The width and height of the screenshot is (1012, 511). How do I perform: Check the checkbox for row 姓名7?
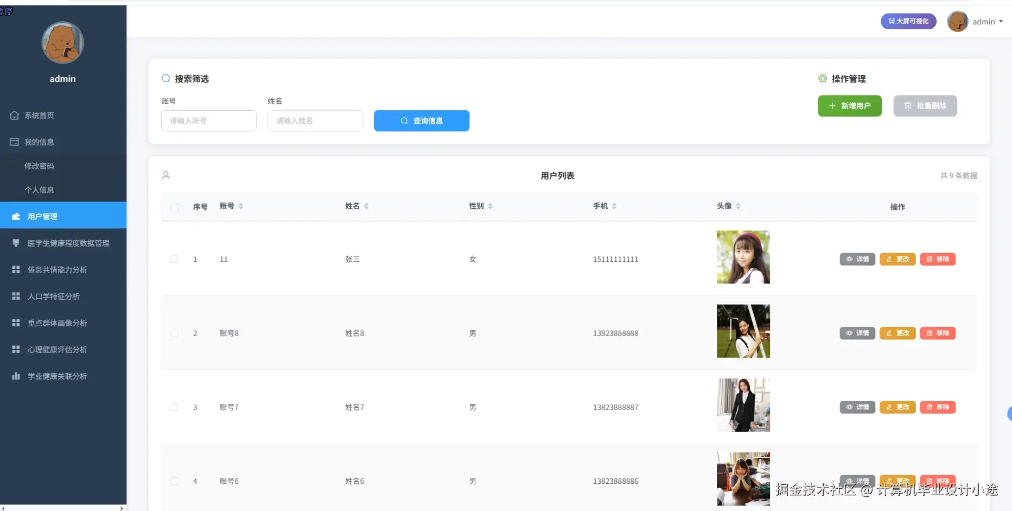point(174,407)
